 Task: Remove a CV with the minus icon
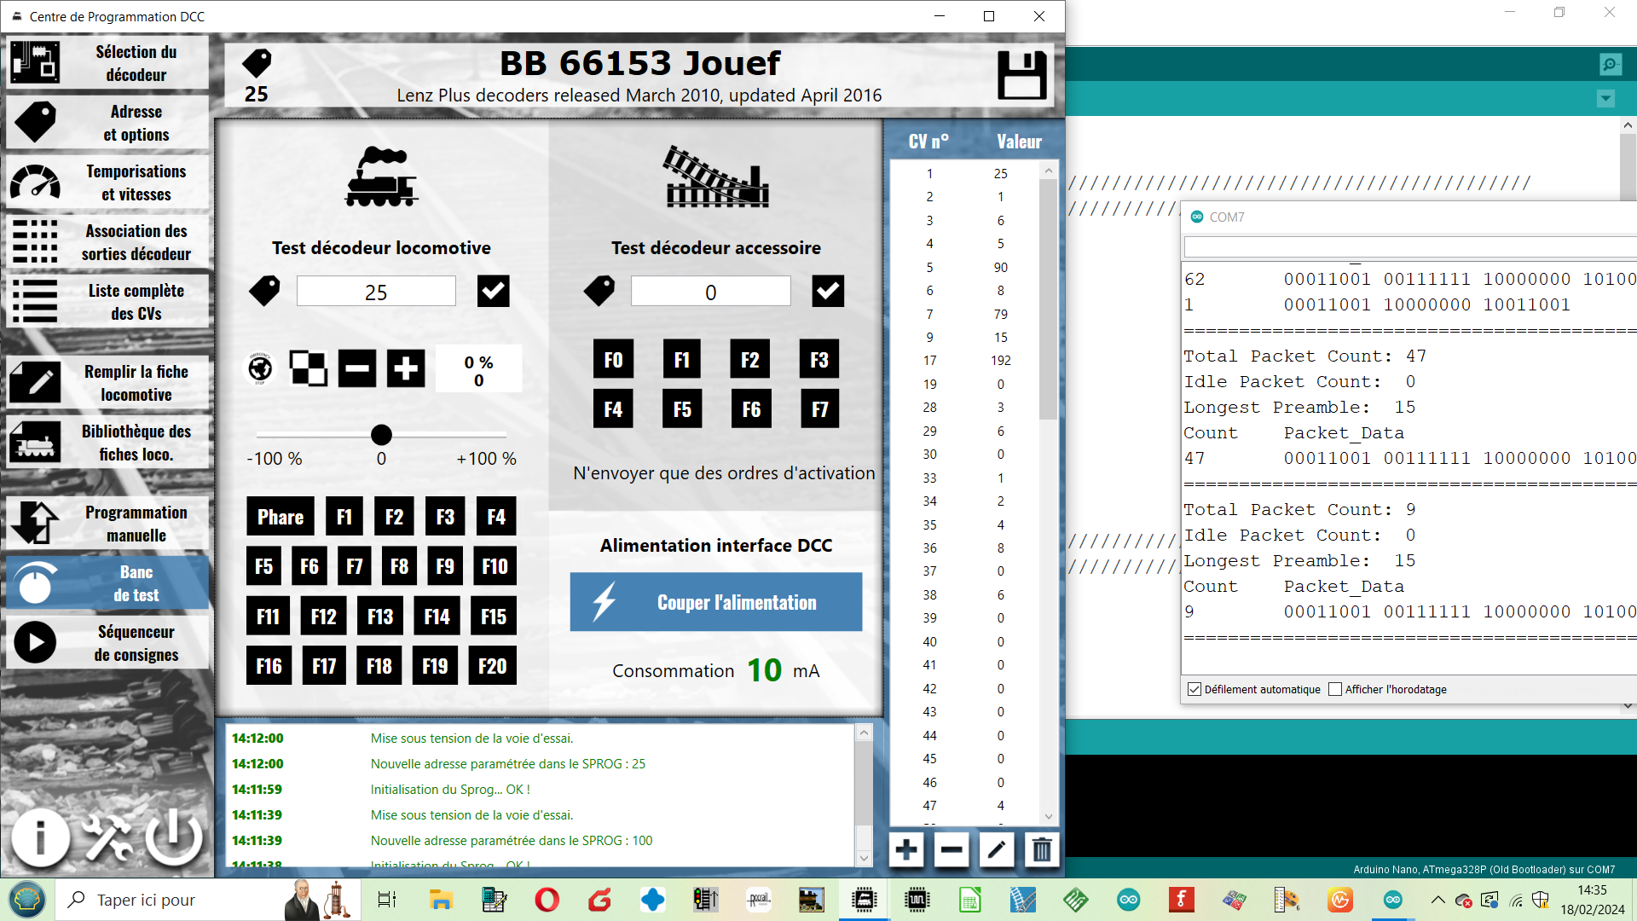click(952, 849)
